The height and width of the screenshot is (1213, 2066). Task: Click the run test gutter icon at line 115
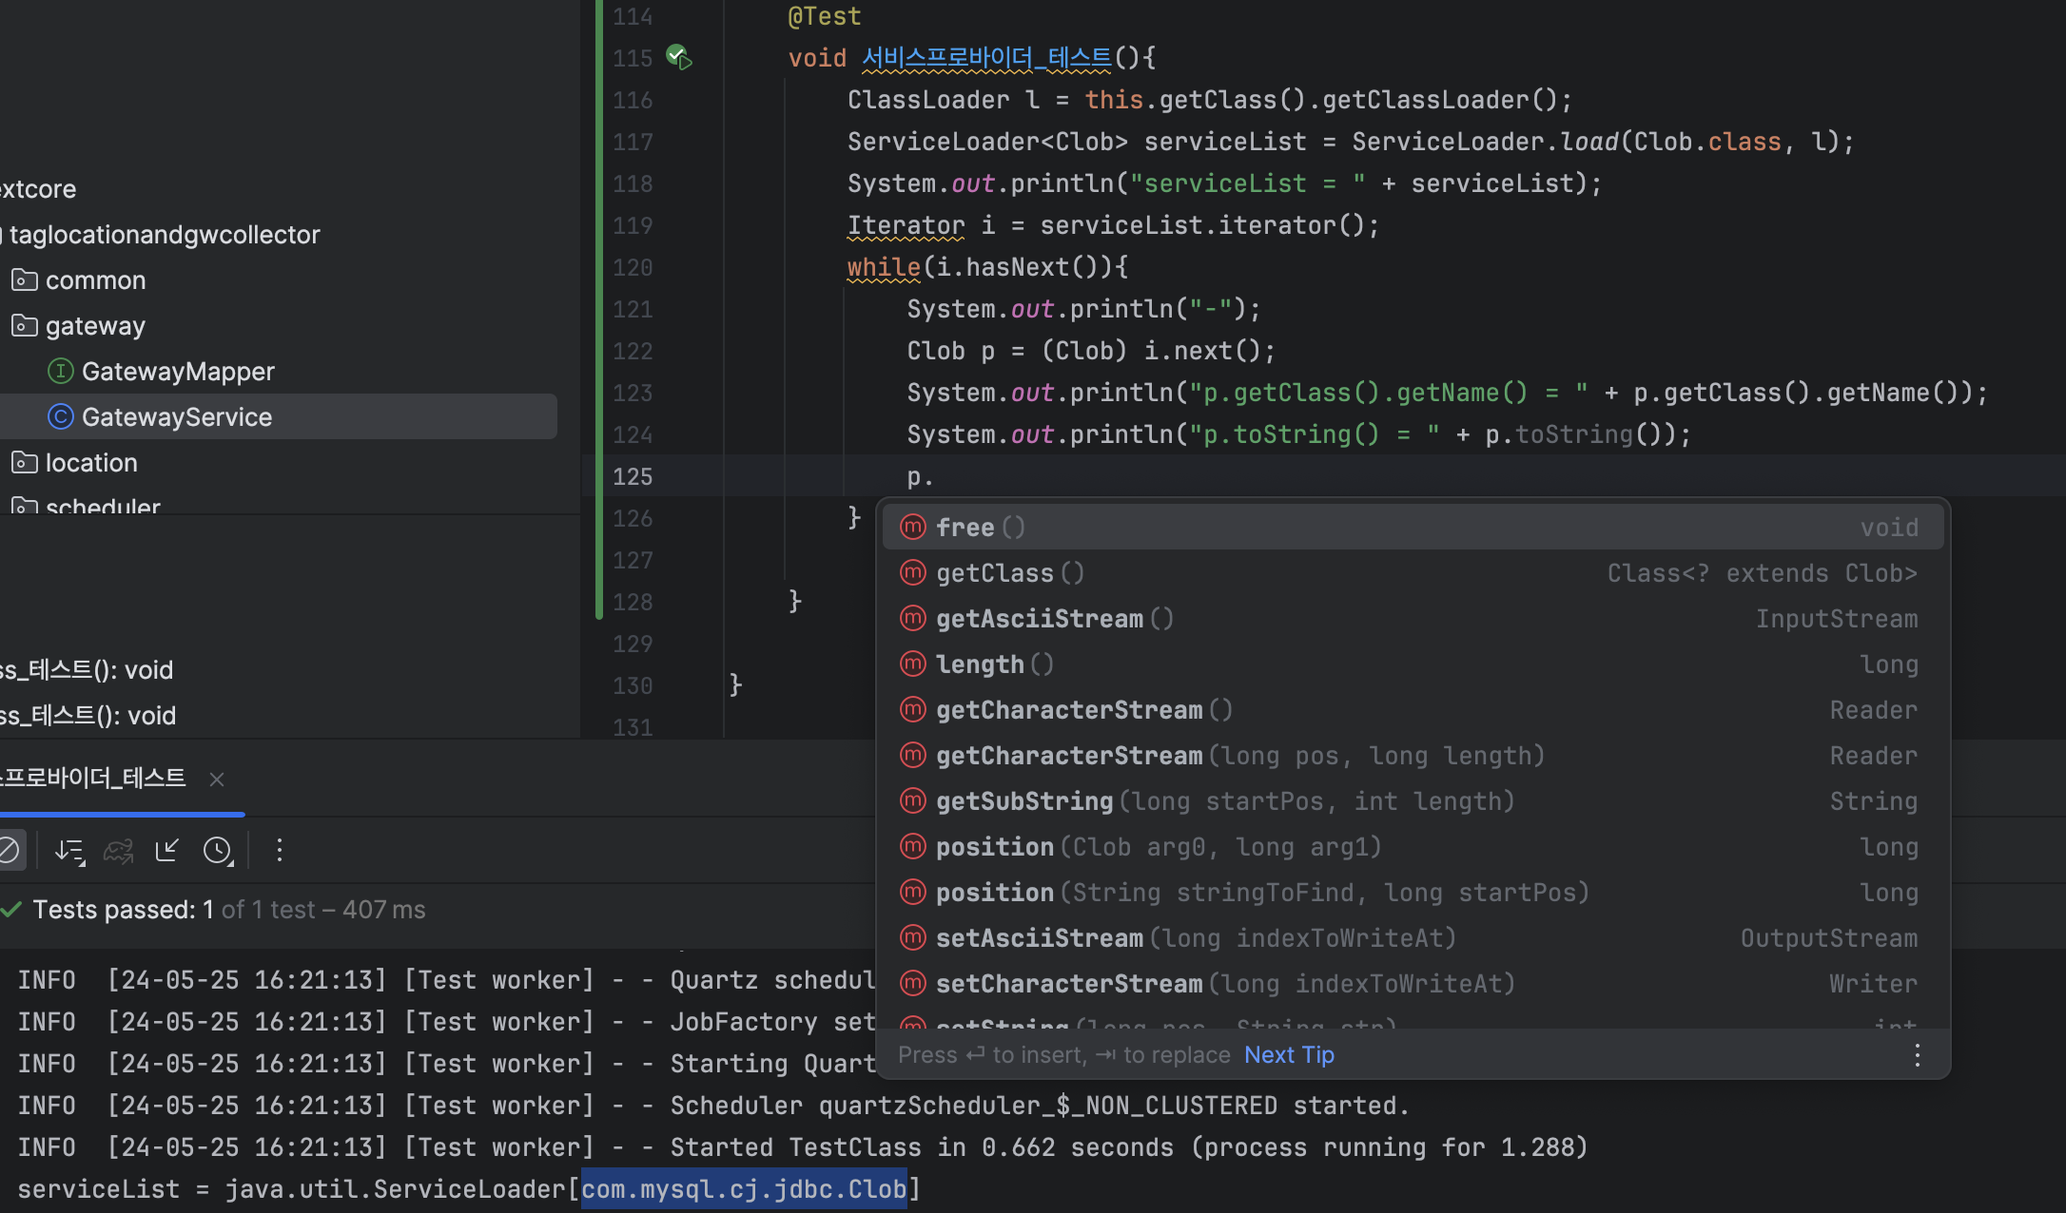point(678,57)
